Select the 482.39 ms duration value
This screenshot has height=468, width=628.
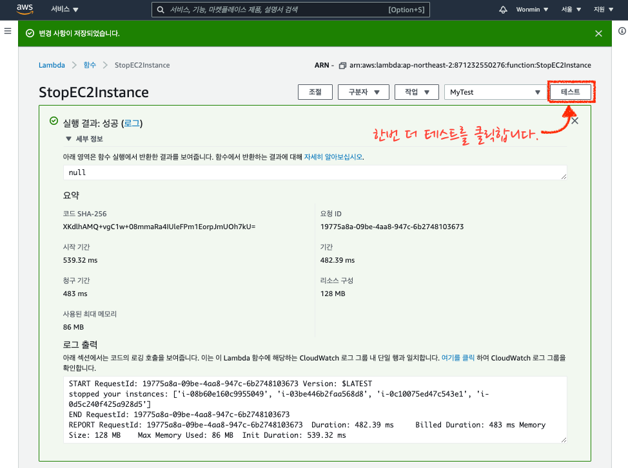337,260
